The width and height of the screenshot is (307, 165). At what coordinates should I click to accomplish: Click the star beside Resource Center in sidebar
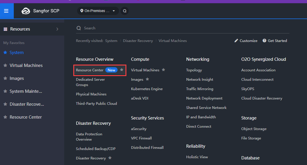click(5, 117)
